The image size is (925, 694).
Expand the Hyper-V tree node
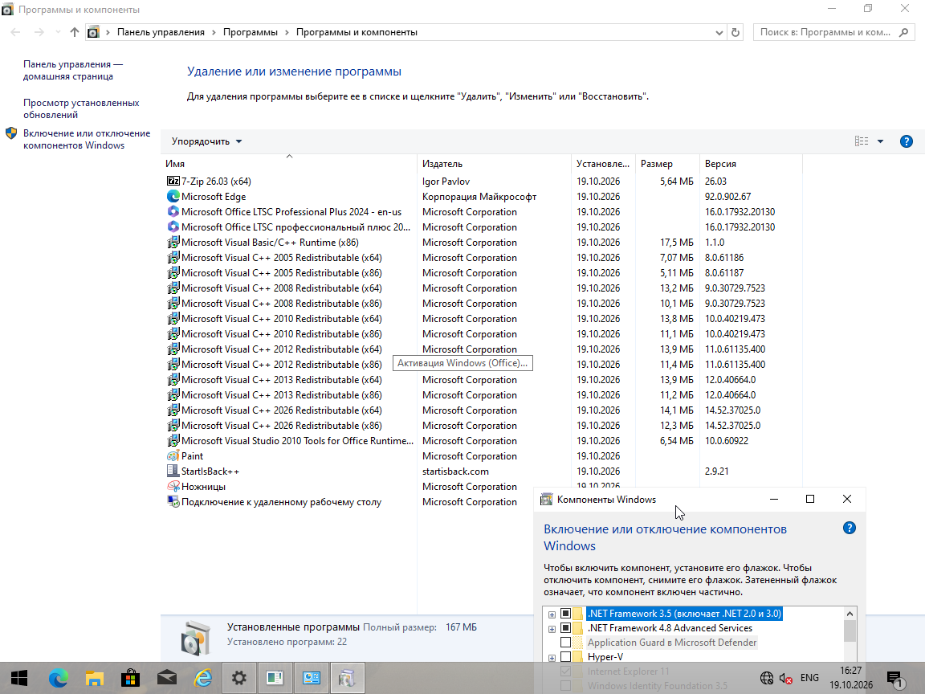tap(552, 658)
